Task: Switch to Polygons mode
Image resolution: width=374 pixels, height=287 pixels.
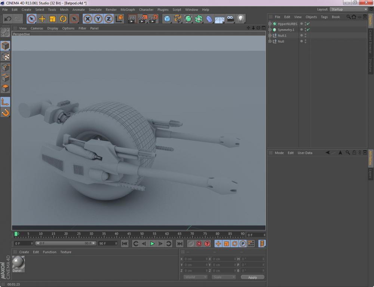Action: tap(5, 88)
